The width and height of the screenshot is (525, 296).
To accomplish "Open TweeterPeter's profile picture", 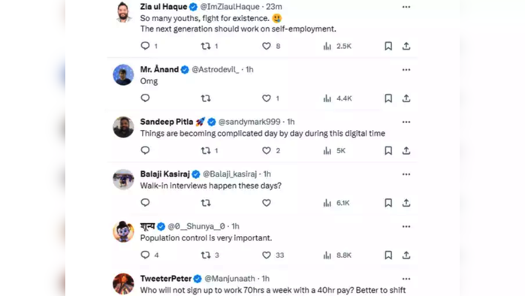I will tap(123, 284).
